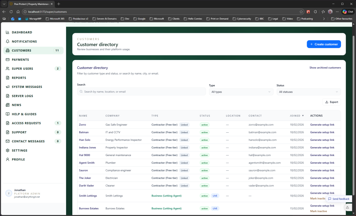Open Super Users in the sidebar
356x216 pixels.
click(x=23, y=69)
